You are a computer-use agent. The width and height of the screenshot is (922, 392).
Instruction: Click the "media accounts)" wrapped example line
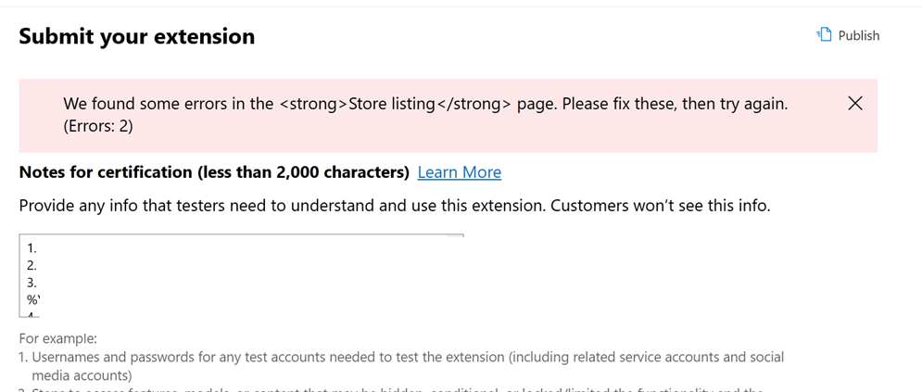[x=82, y=375]
